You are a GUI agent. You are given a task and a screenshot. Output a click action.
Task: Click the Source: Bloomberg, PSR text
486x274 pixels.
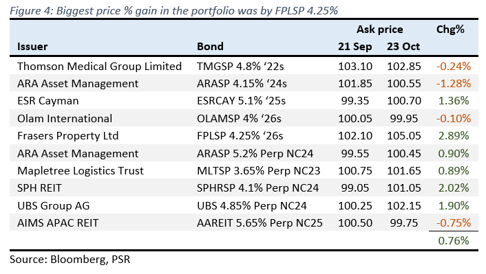click(70, 259)
